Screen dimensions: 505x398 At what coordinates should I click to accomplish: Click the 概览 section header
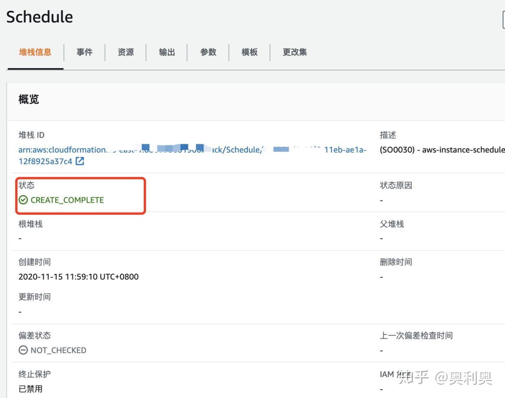click(29, 100)
